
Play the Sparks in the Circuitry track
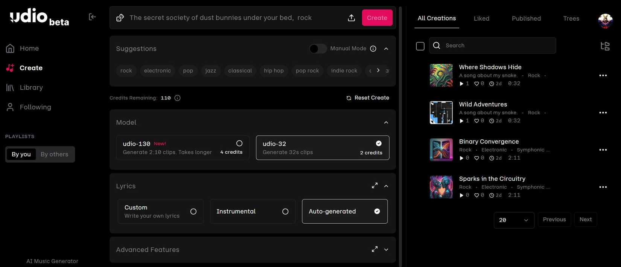tap(461, 195)
